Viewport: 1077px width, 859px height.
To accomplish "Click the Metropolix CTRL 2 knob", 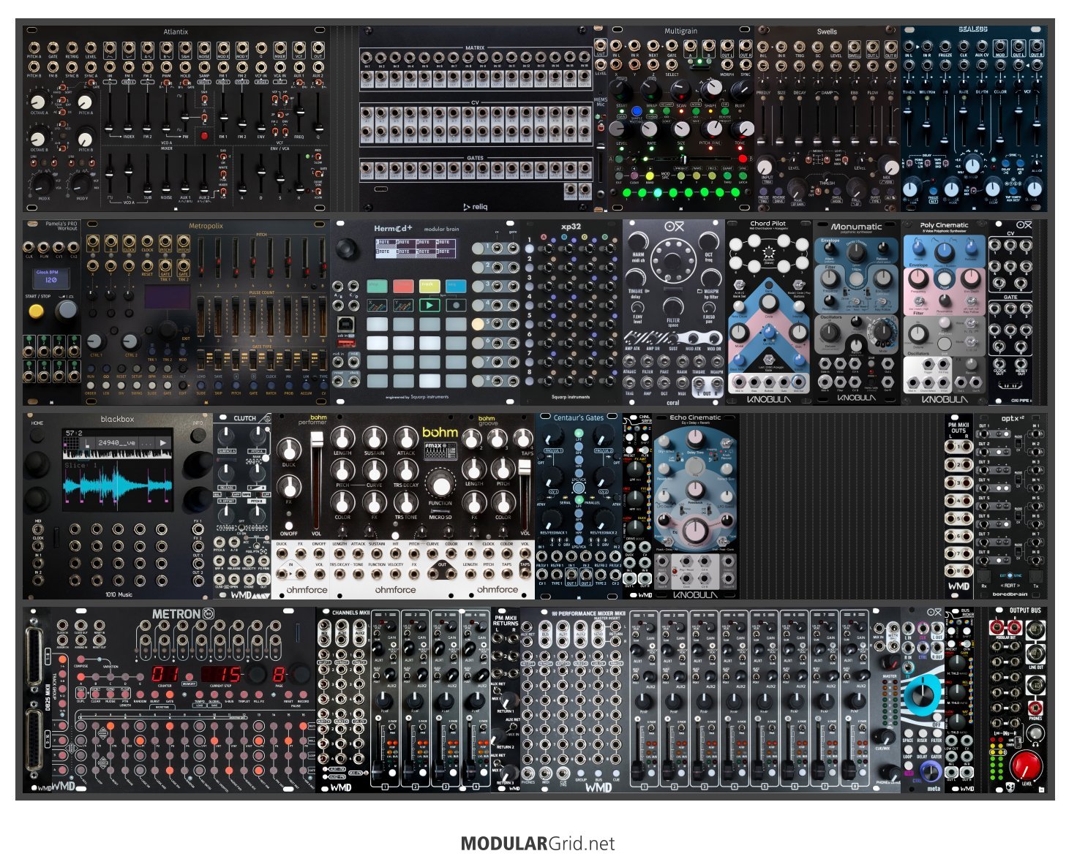I will [130, 341].
